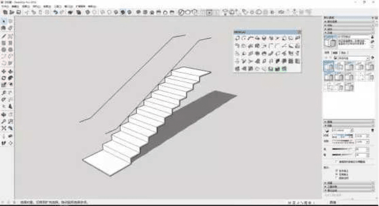The height and width of the screenshot is (206, 379).
Task: Click the shadow date slider
Action: pyautogui.click(x=343, y=142)
